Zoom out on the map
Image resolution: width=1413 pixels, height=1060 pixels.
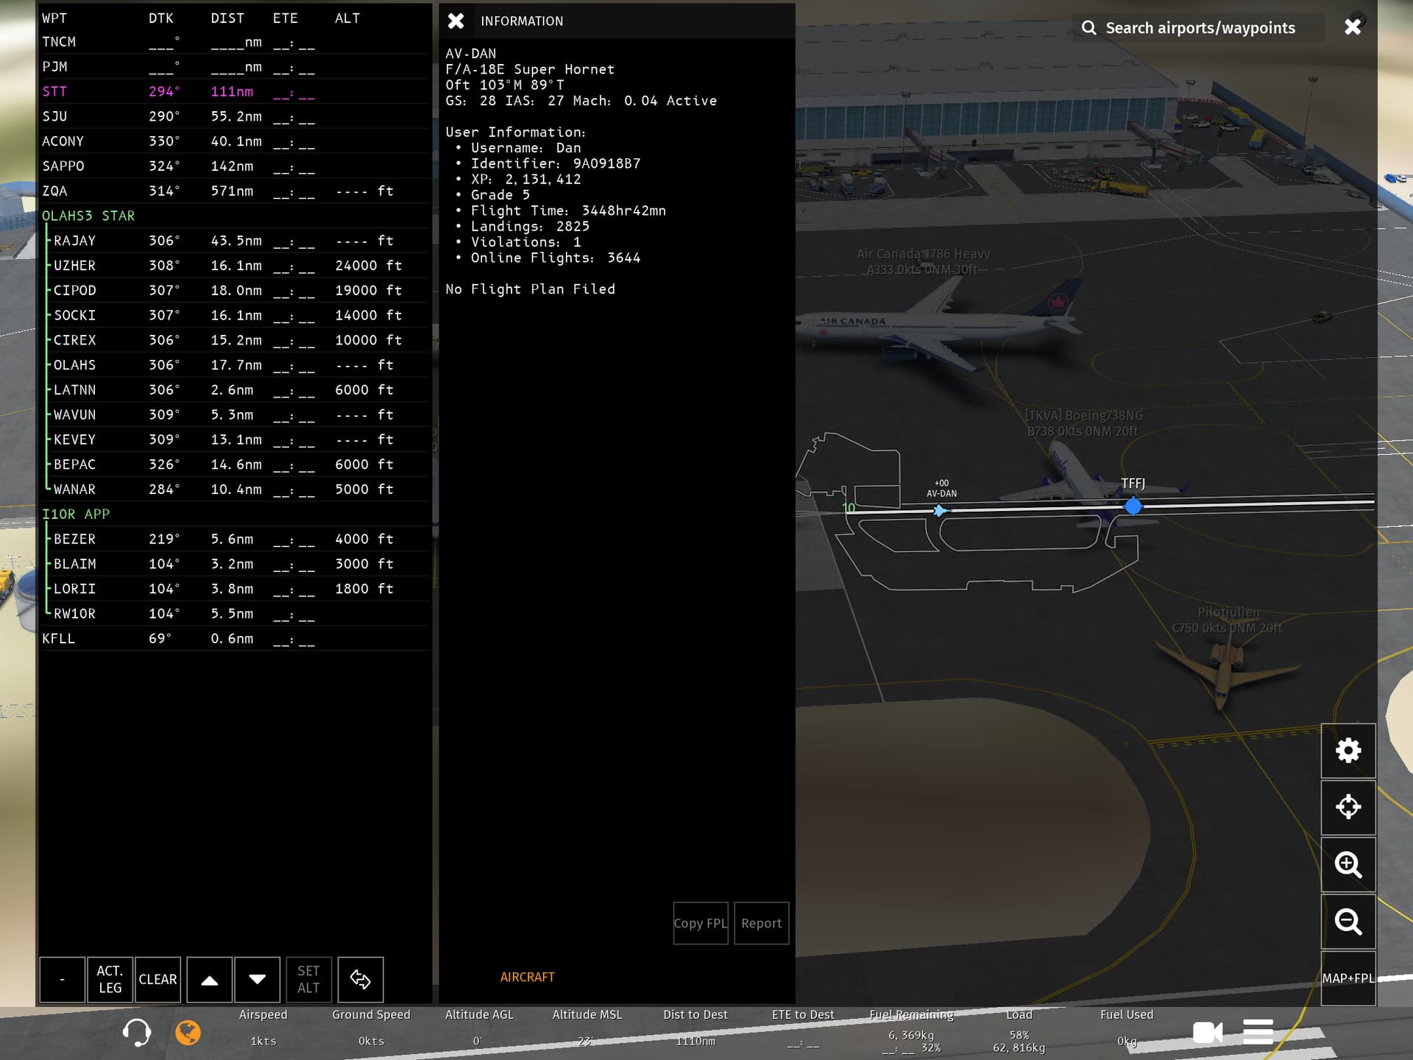tap(1348, 922)
